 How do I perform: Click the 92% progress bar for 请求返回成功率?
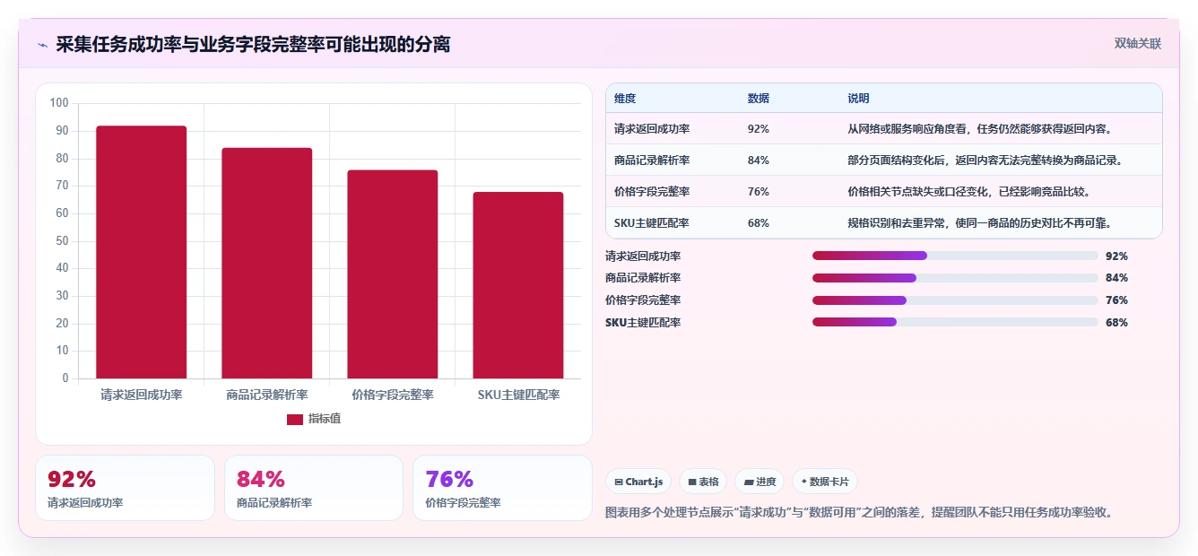955,256
